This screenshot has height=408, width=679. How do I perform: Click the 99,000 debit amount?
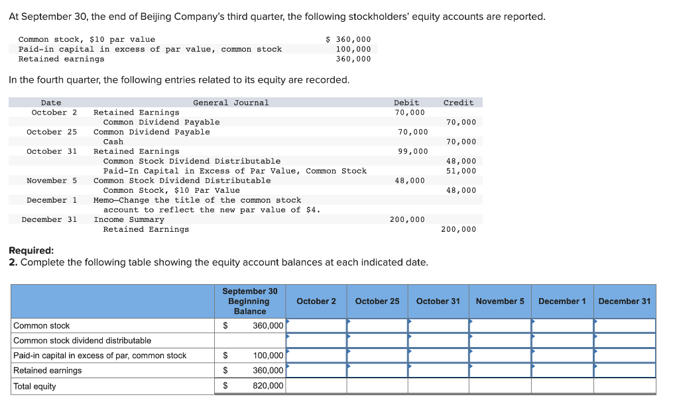pyautogui.click(x=413, y=151)
